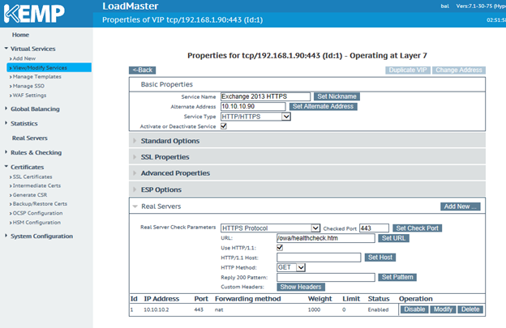Open OCSP Configuration
The image size is (506, 328).
(37, 213)
